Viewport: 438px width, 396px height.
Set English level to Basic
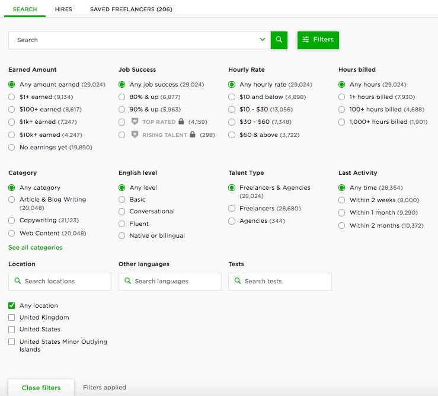pos(122,200)
